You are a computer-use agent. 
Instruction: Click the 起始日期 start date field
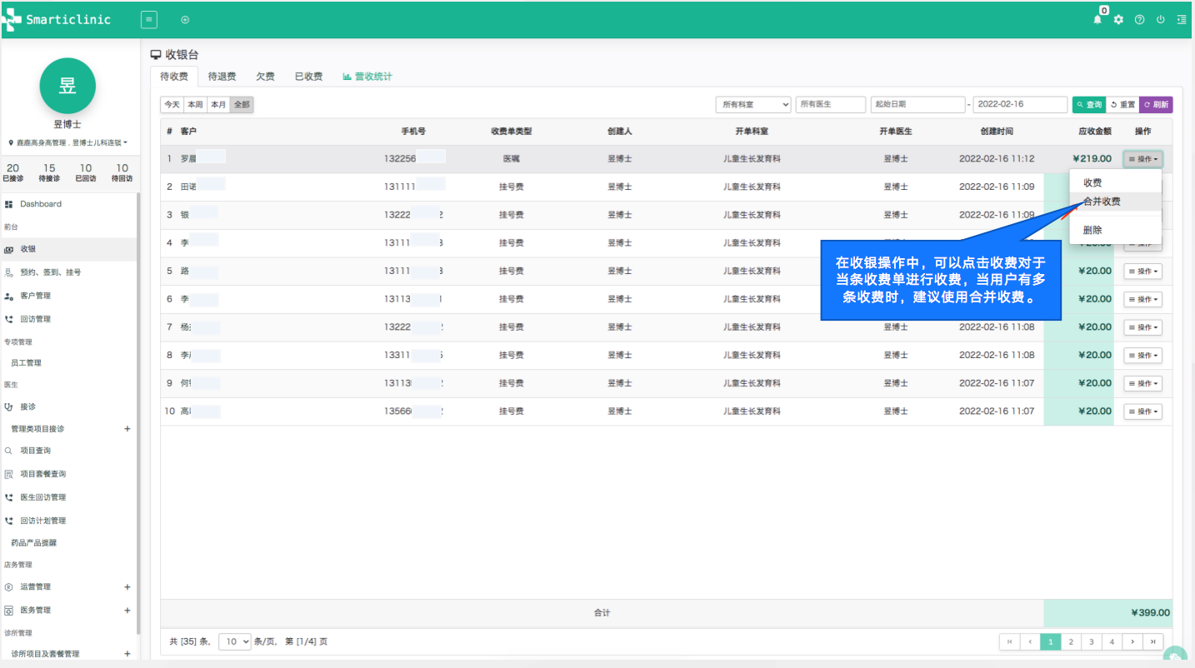pos(917,105)
